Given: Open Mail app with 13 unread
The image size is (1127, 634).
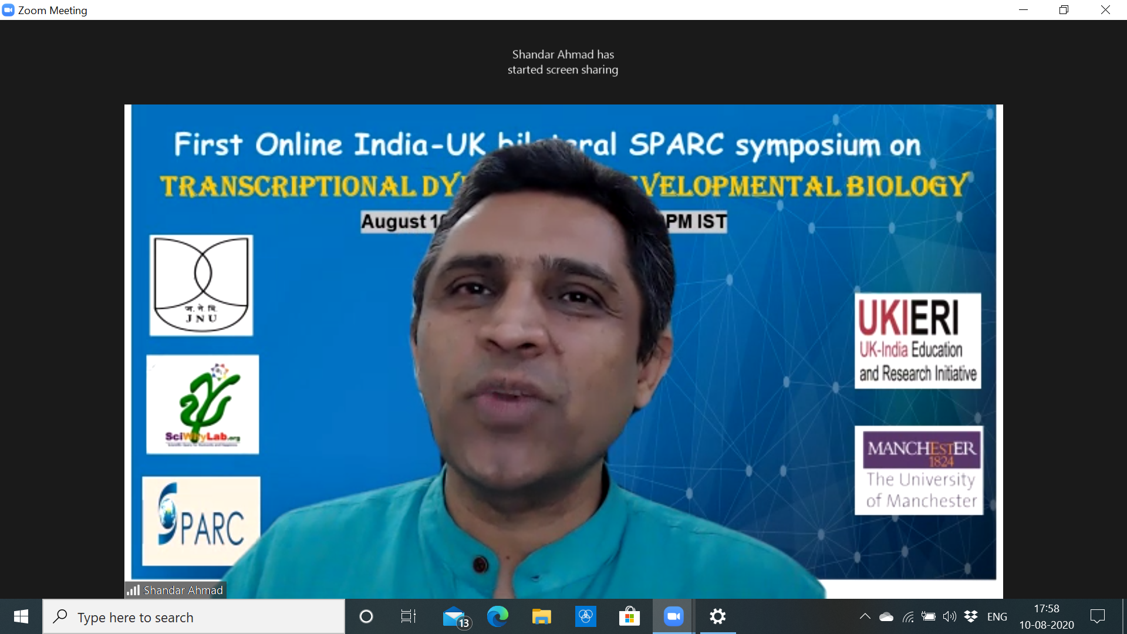Looking at the screenshot, I should coord(455,616).
